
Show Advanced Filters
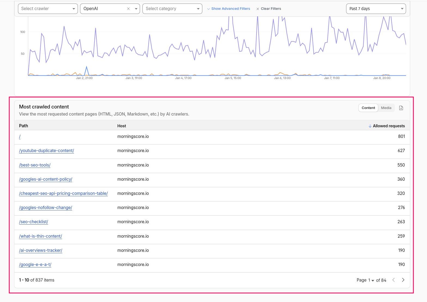pos(228,9)
